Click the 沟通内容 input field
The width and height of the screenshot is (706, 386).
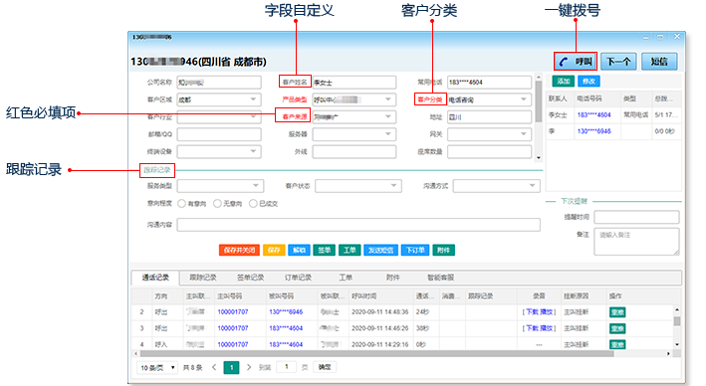coord(358,225)
